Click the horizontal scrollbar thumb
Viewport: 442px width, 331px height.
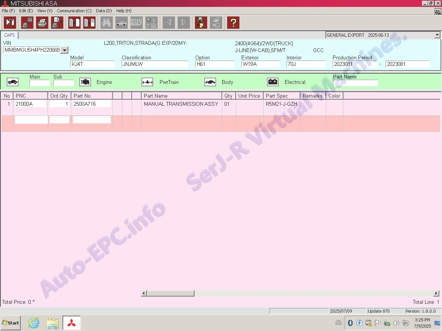(x=170, y=293)
